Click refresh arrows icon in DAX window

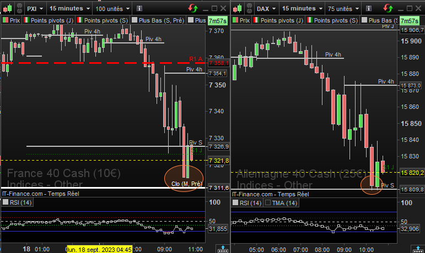point(388,8)
